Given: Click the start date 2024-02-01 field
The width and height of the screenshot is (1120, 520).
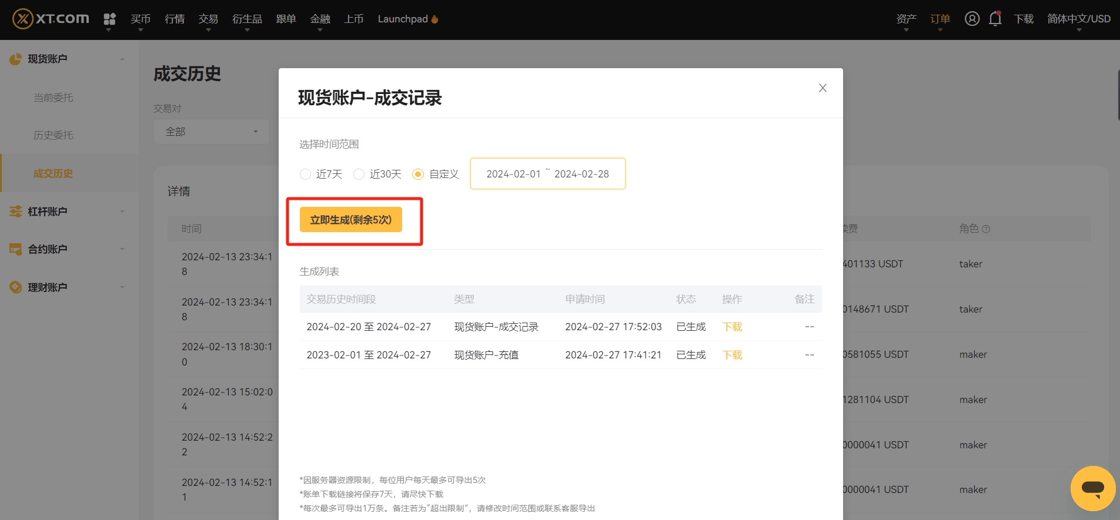Looking at the screenshot, I should click(513, 174).
